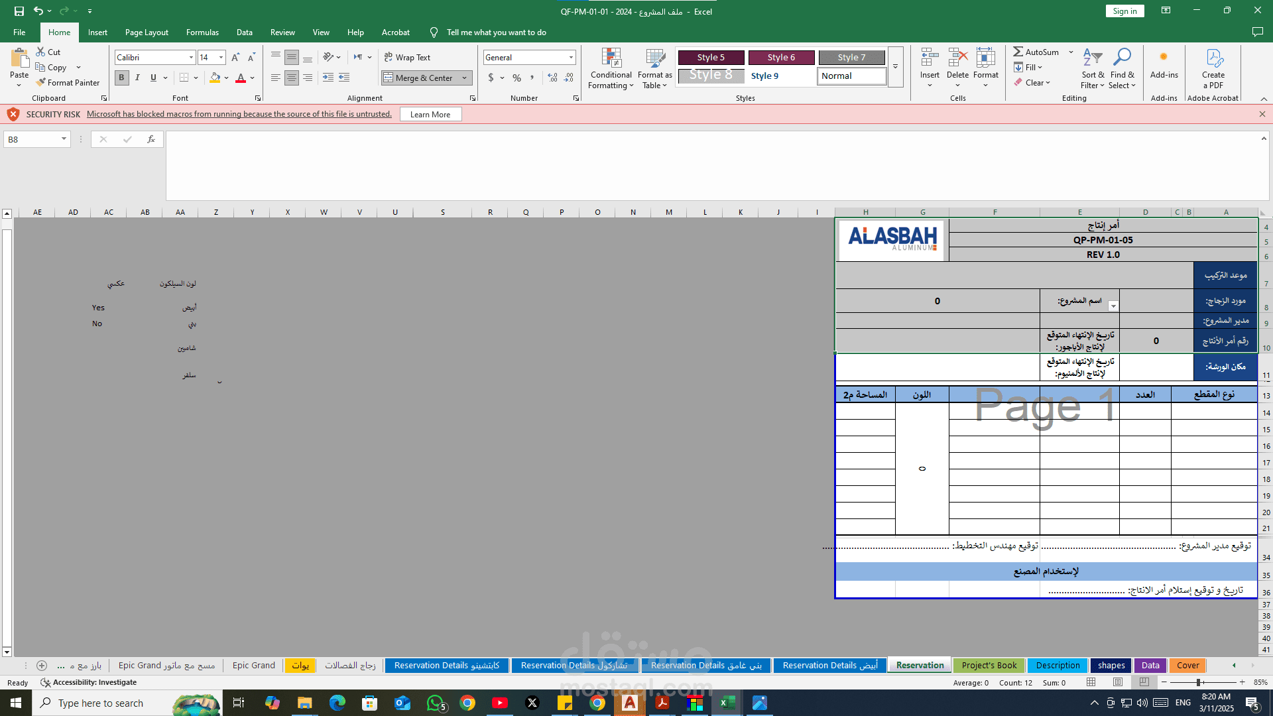The height and width of the screenshot is (716, 1273).
Task: Open the Copy dropdown arrow
Action: [78, 67]
